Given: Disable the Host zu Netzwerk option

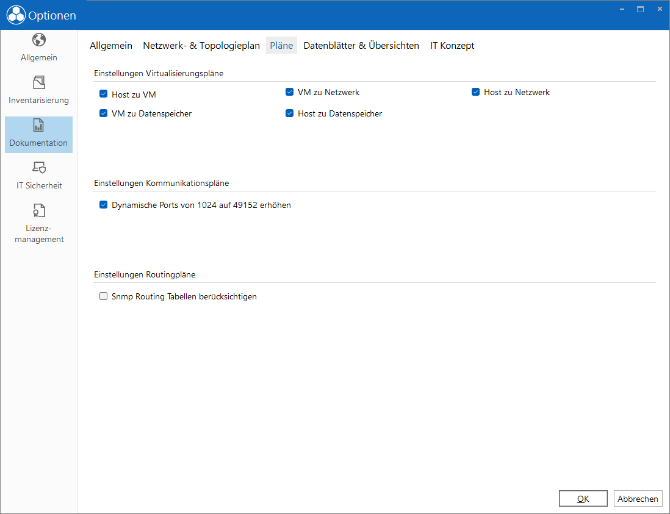Looking at the screenshot, I should [475, 92].
